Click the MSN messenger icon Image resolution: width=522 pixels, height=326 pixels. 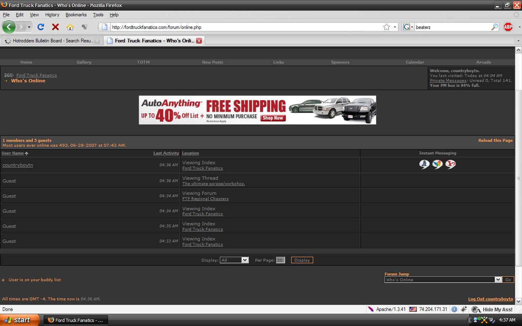pyautogui.click(x=438, y=164)
